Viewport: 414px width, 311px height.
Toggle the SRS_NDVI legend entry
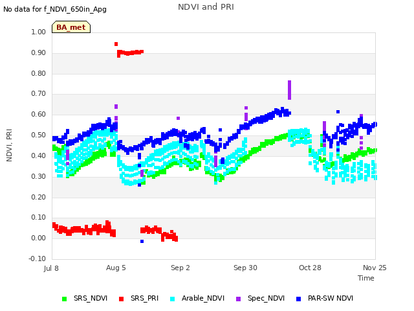[x=85, y=299]
